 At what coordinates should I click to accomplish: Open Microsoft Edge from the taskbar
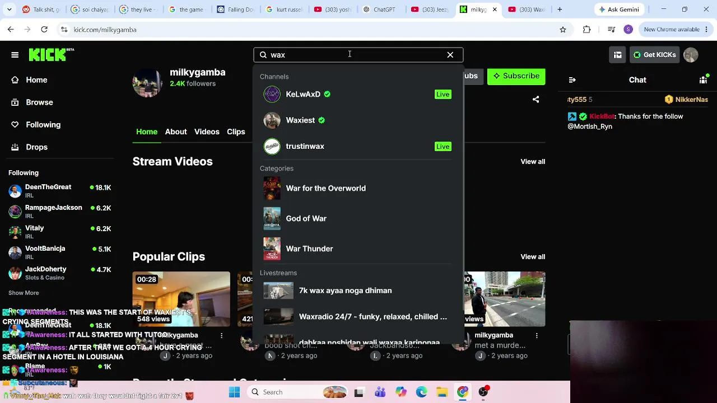(421, 392)
